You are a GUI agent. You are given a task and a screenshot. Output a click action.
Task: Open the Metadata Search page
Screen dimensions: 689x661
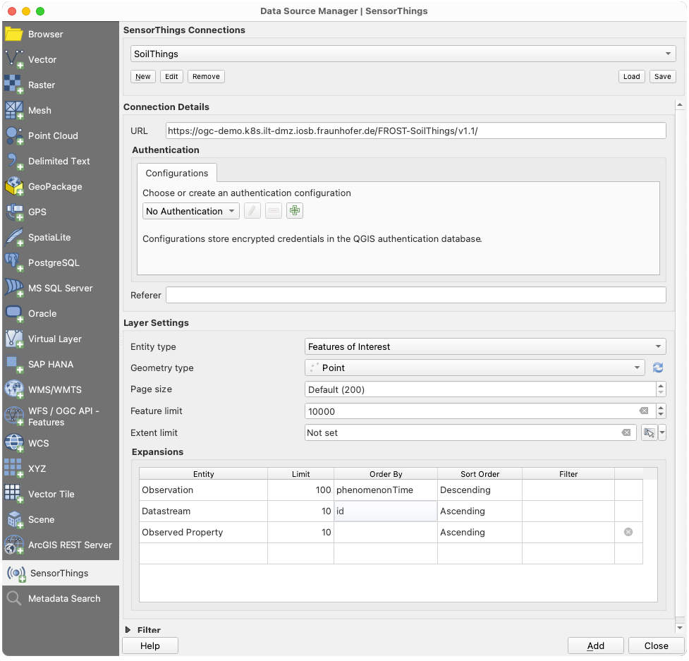pos(60,599)
